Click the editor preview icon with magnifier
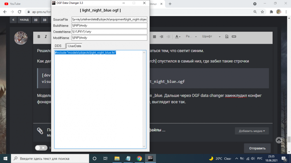Image resolution: width=291 pixels, height=163 pixels. [227, 37]
